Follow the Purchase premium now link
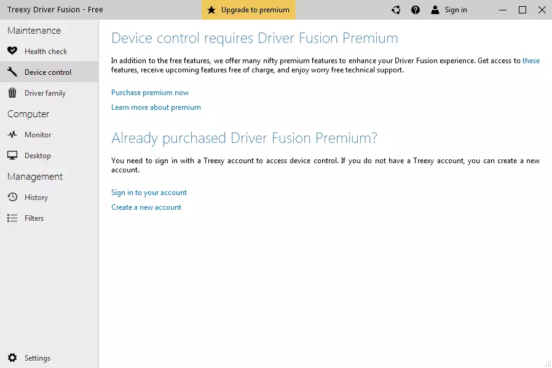Screen dimensions: 552x368 tap(150, 93)
